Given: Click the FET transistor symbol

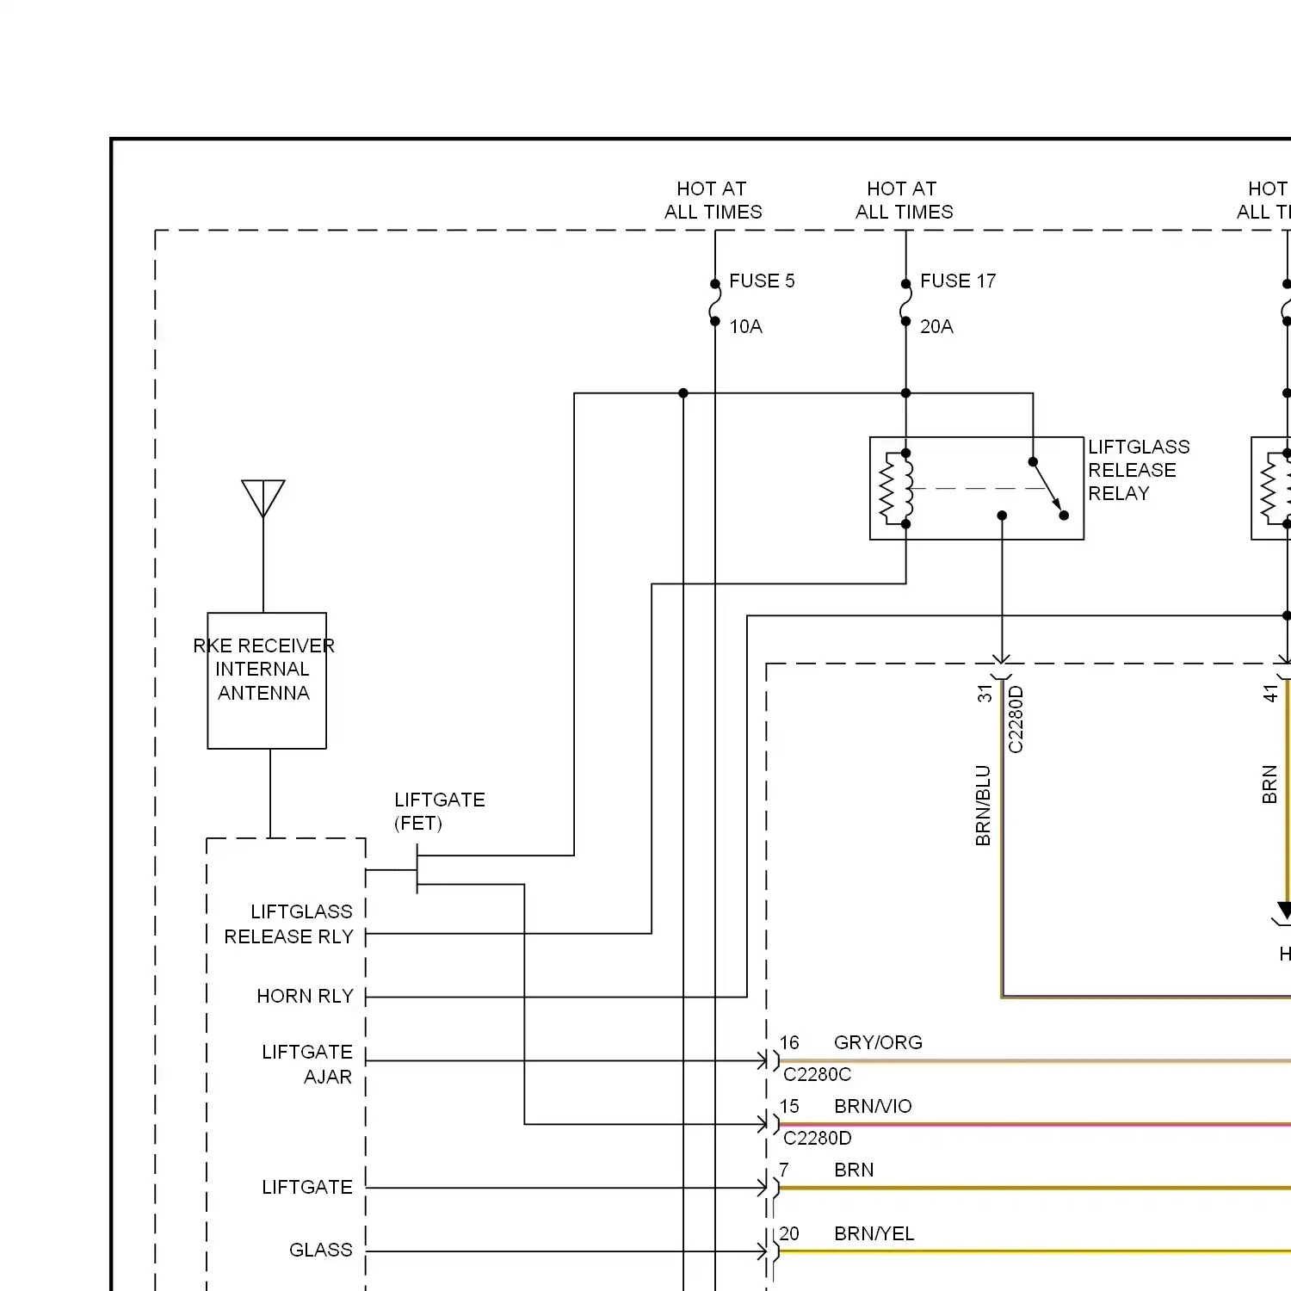Looking at the screenshot, I should 417,869.
